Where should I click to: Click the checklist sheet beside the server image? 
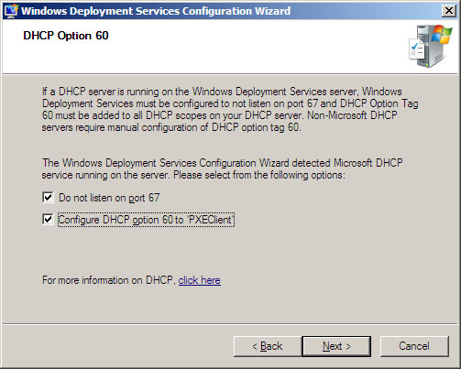pos(417,50)
